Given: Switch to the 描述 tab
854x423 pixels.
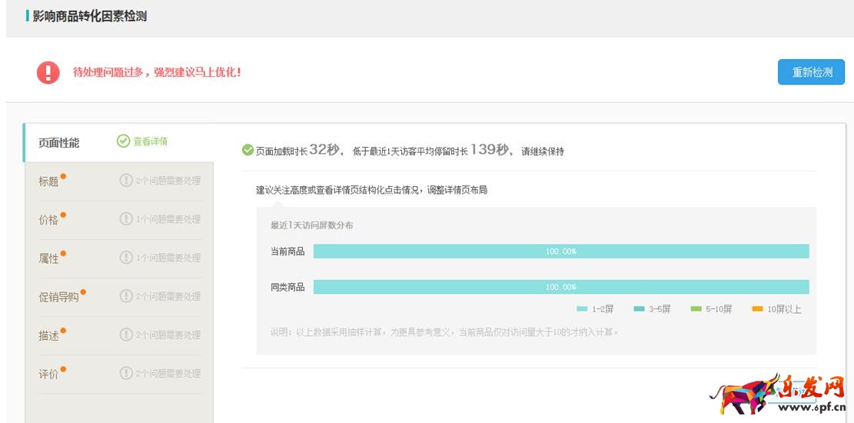Looking at the screenshot, I should click(x=49, y=335).
